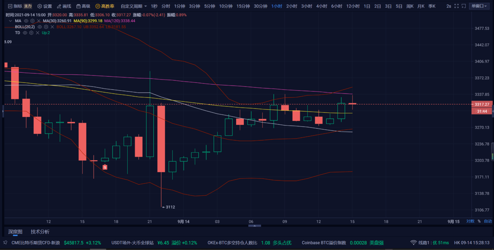494x250 pixels.
Task: Remove the TD indicator
Action: 37,33
